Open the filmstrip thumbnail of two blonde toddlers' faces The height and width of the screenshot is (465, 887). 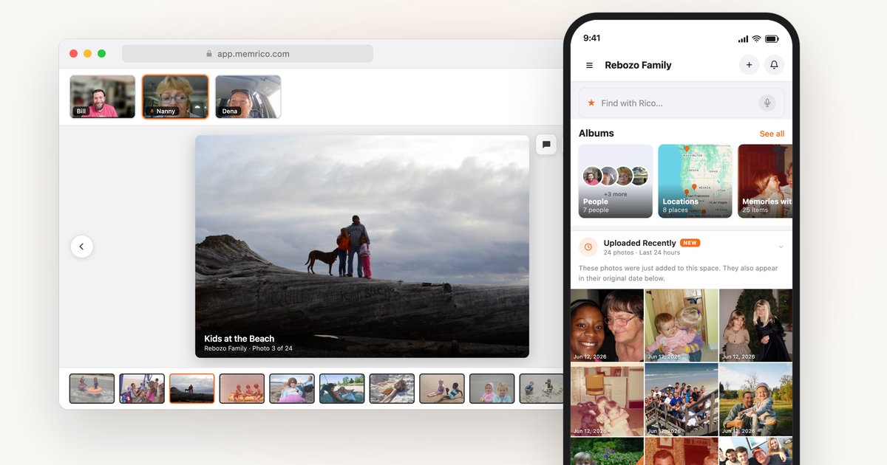492,388
